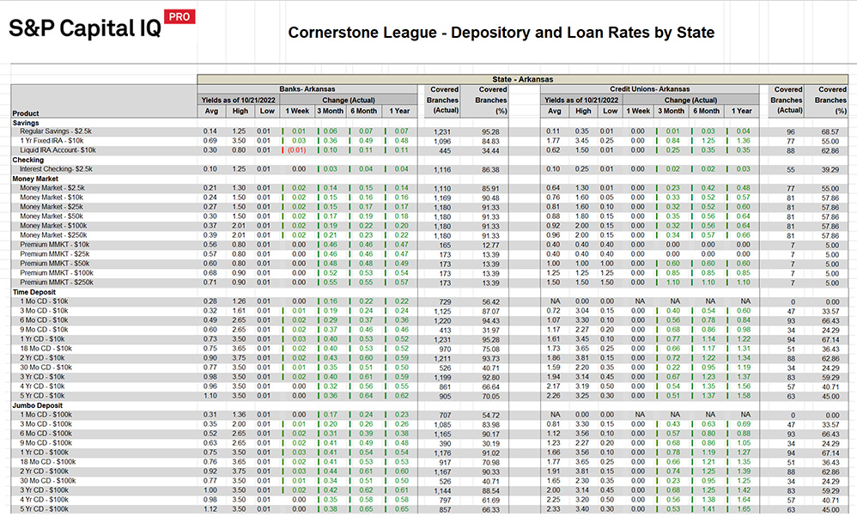The image size is (857, 523).
Task: Click the Avg column header under Banks
Action: [211, 111]
